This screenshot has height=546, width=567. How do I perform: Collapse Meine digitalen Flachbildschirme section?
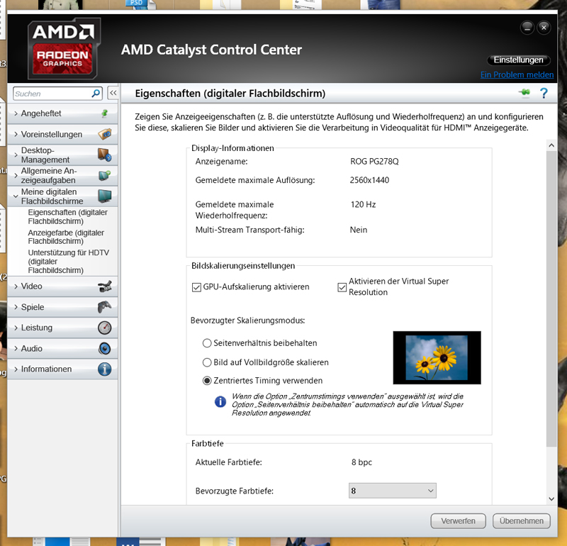coord(62,196)
